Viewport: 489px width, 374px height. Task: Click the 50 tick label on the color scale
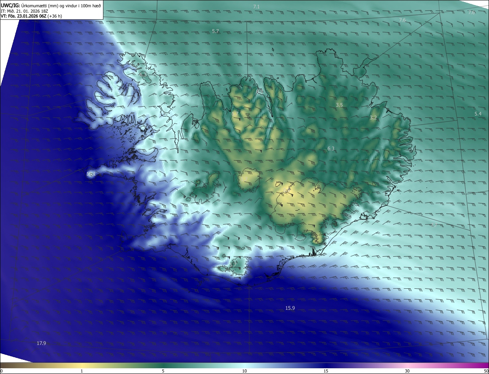coord(486,371)
